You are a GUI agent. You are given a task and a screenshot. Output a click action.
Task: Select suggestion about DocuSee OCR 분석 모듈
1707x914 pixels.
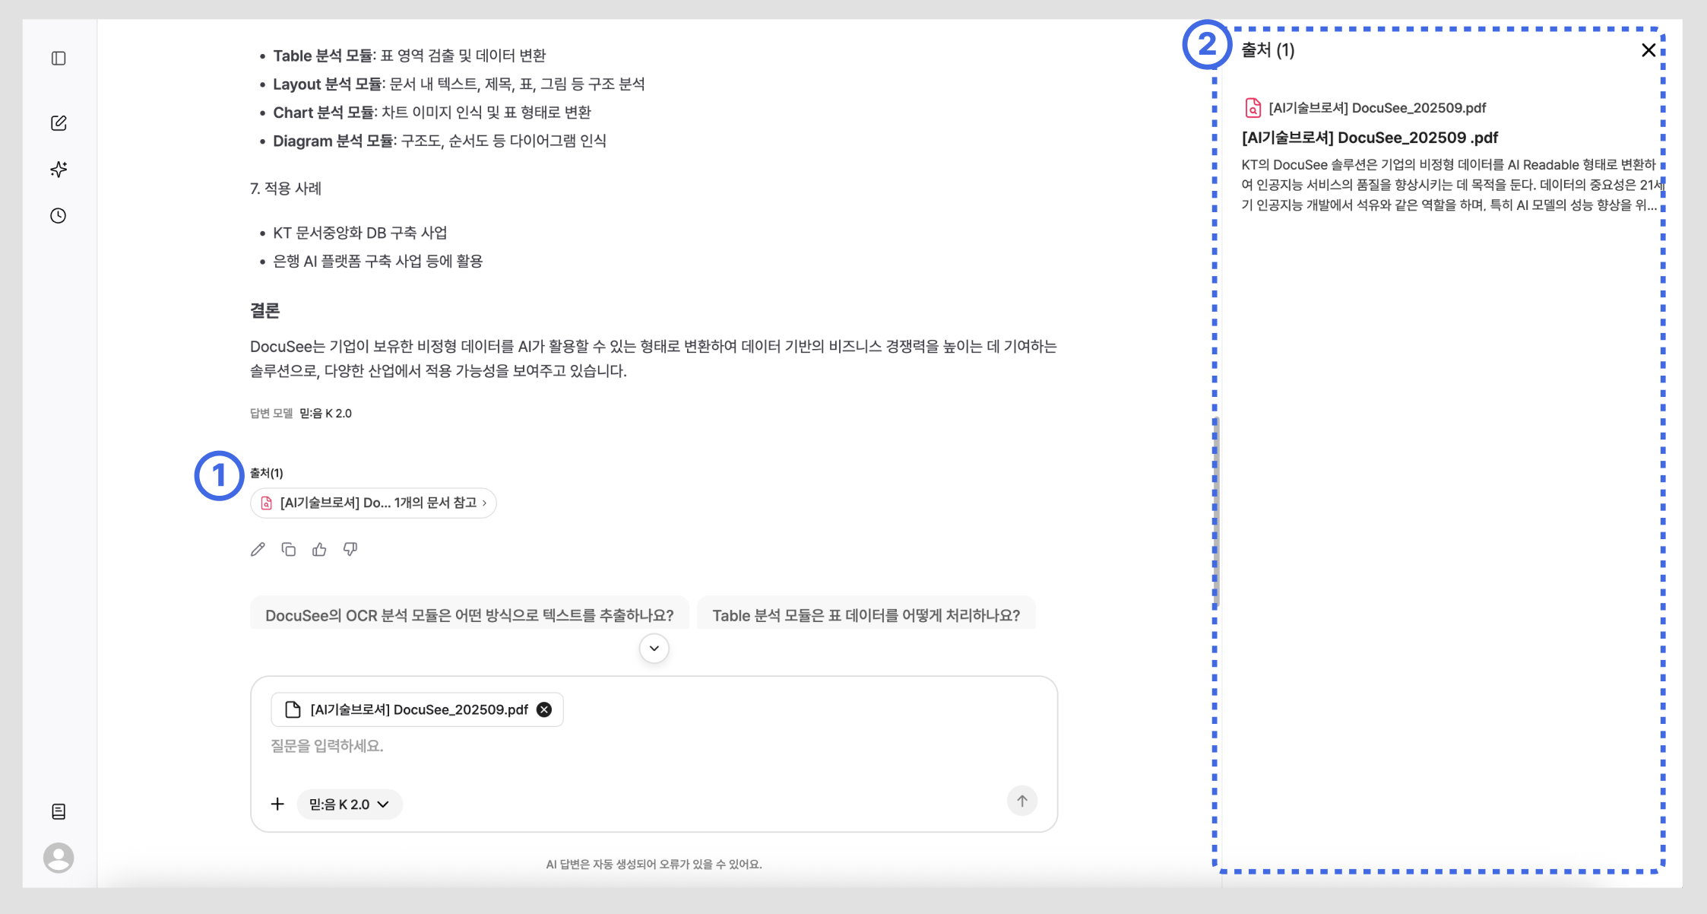469,614
